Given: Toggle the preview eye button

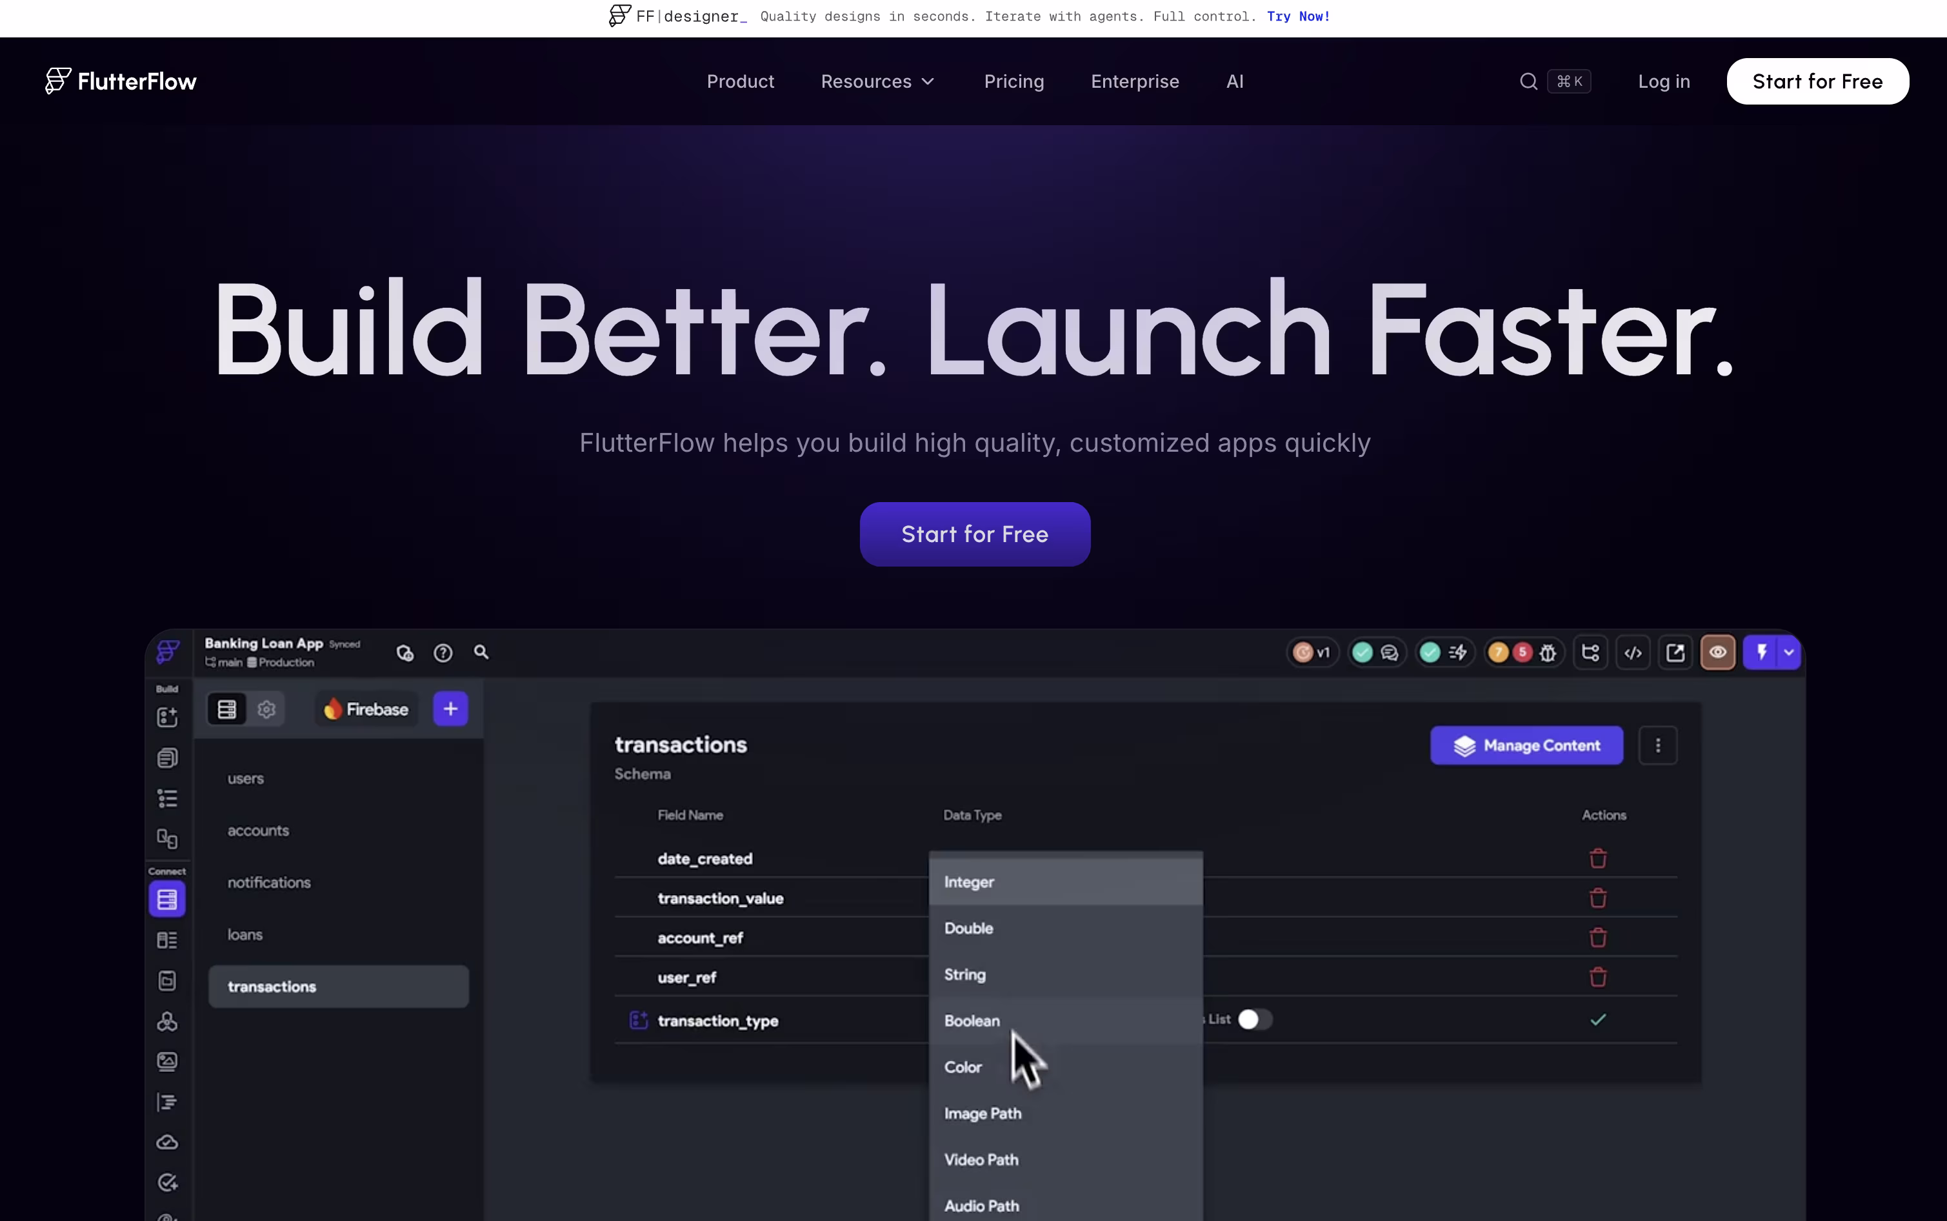Looking at the screenshot, I should pos(1718,652).
